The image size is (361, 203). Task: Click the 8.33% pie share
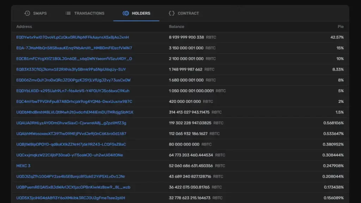[x=338, y=69]
